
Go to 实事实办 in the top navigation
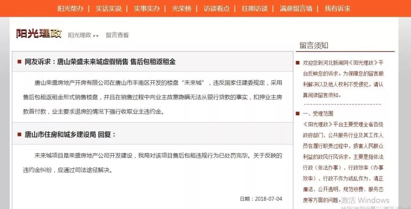coord(147,8)
